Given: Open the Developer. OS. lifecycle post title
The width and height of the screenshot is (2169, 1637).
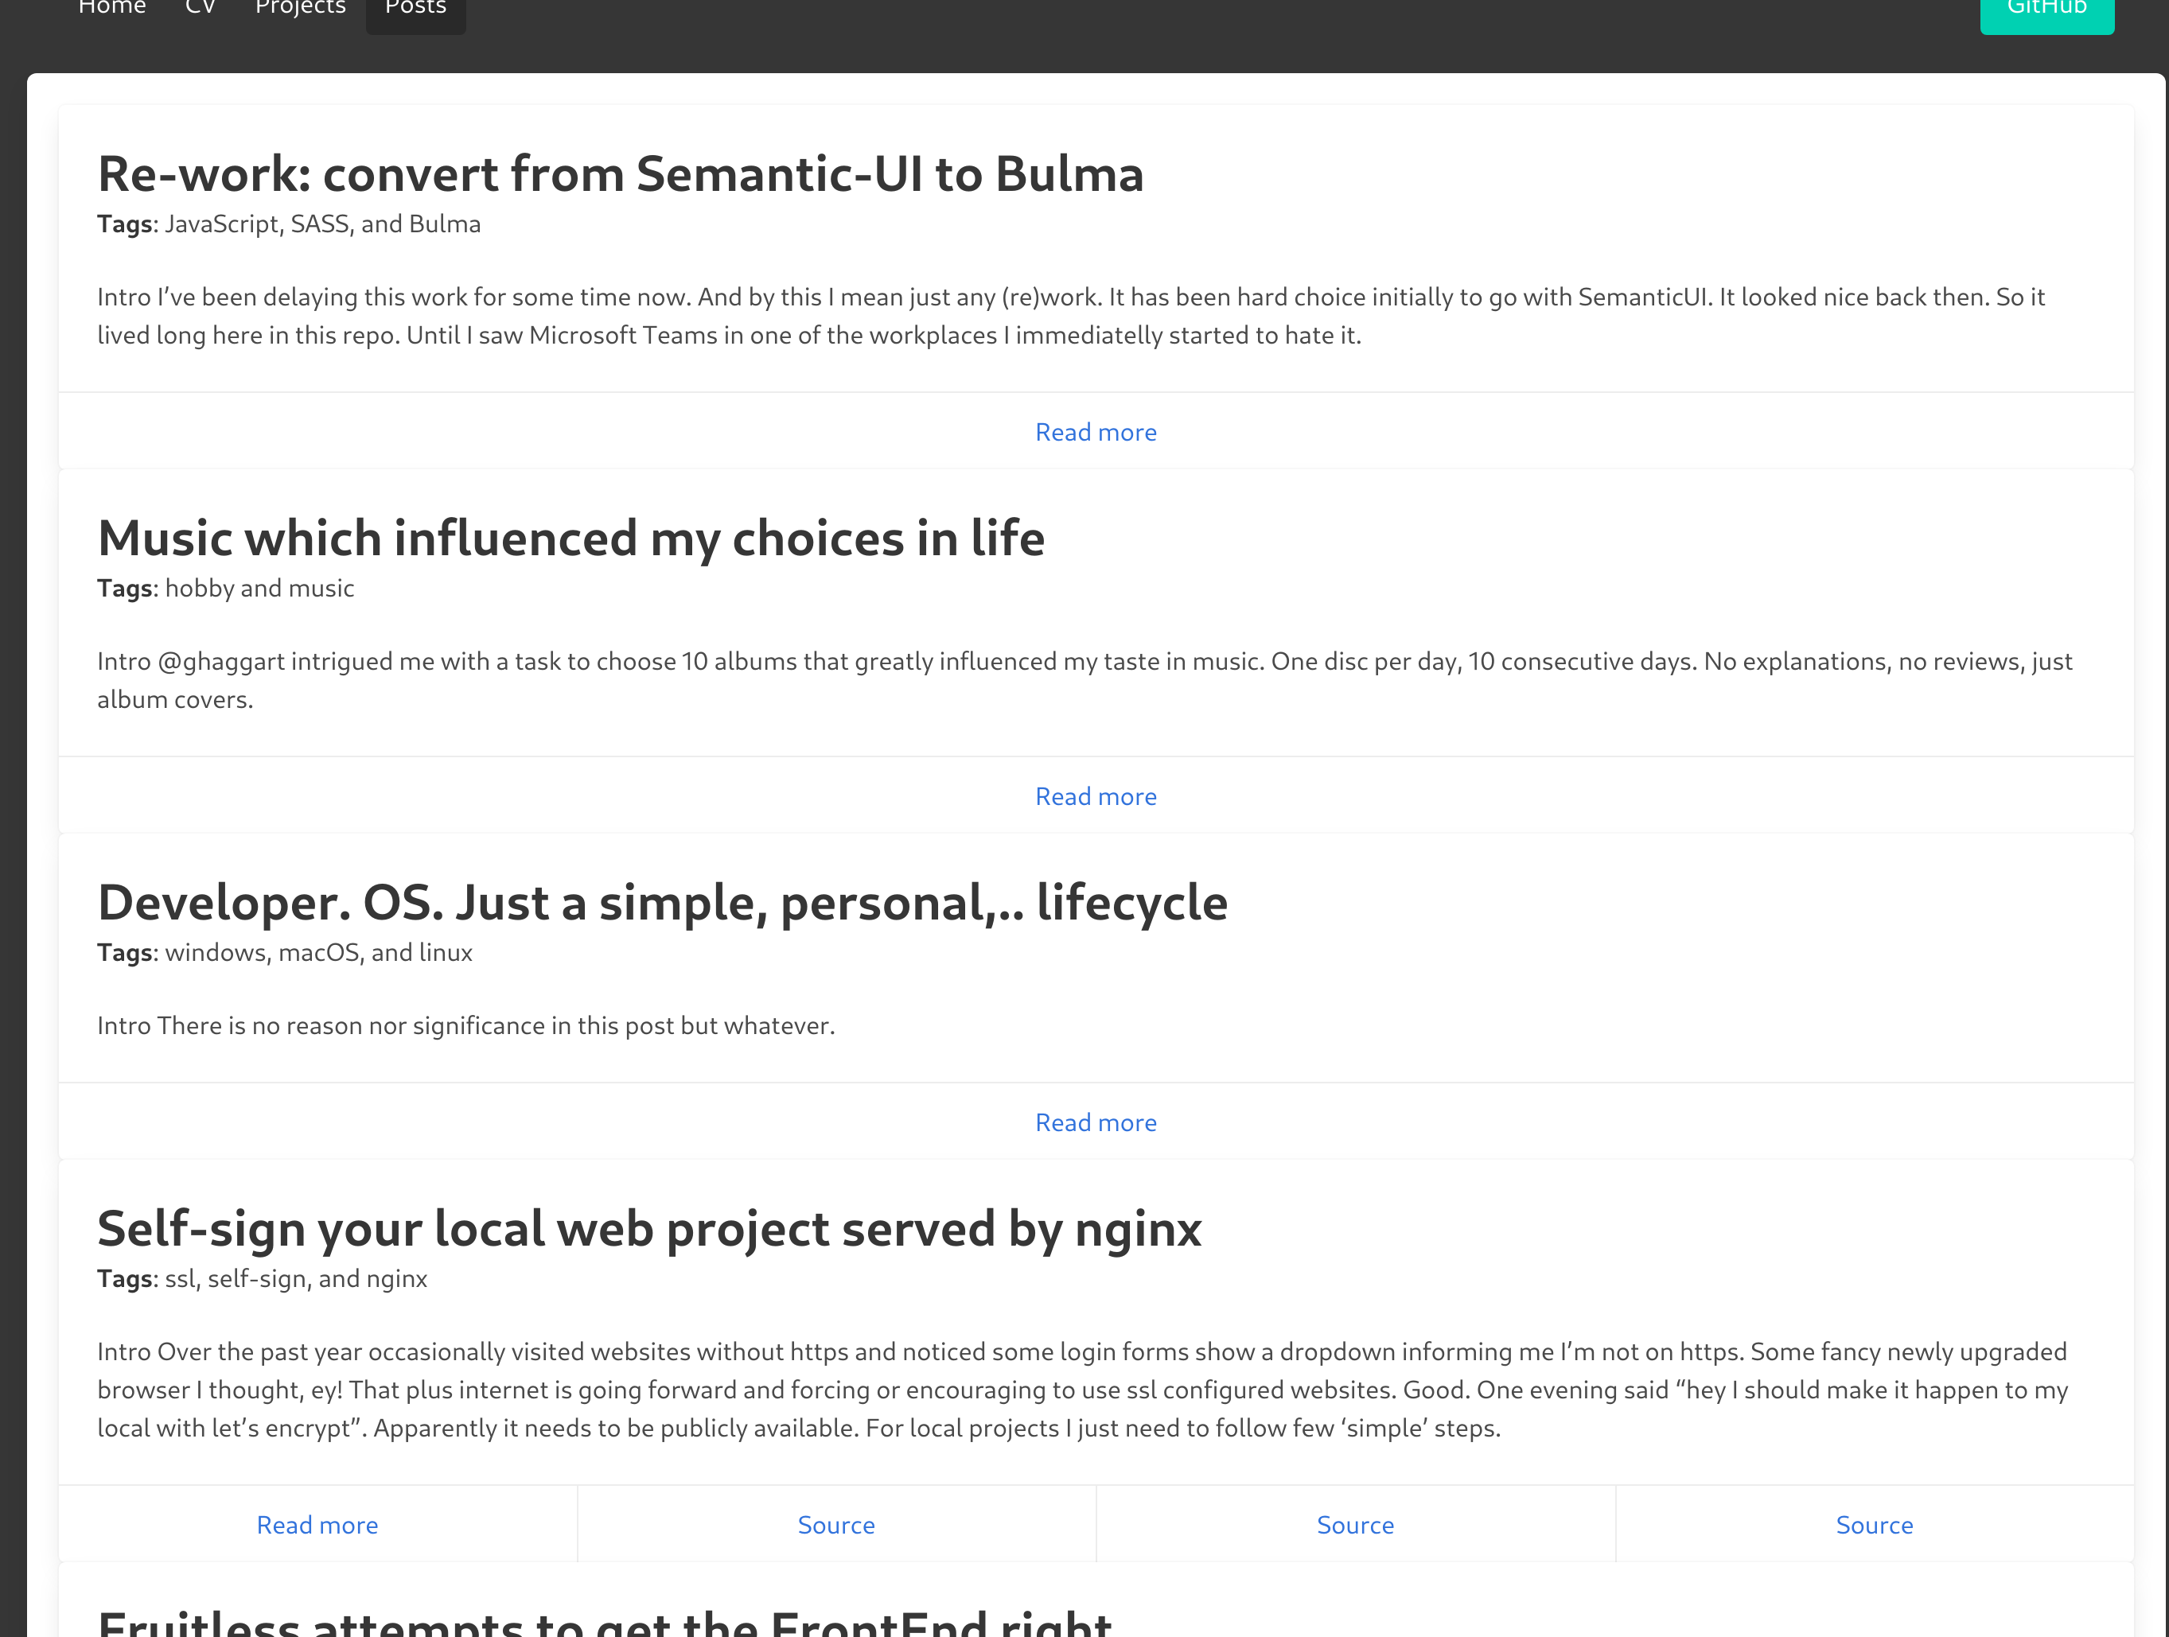Looking at the screenshot, I should click(662, 903).
